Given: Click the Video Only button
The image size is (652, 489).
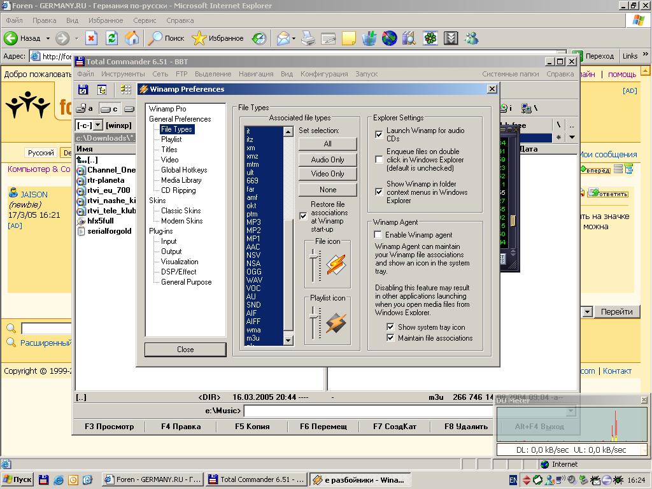Looking at the screenshot, I should click(328, 174).
